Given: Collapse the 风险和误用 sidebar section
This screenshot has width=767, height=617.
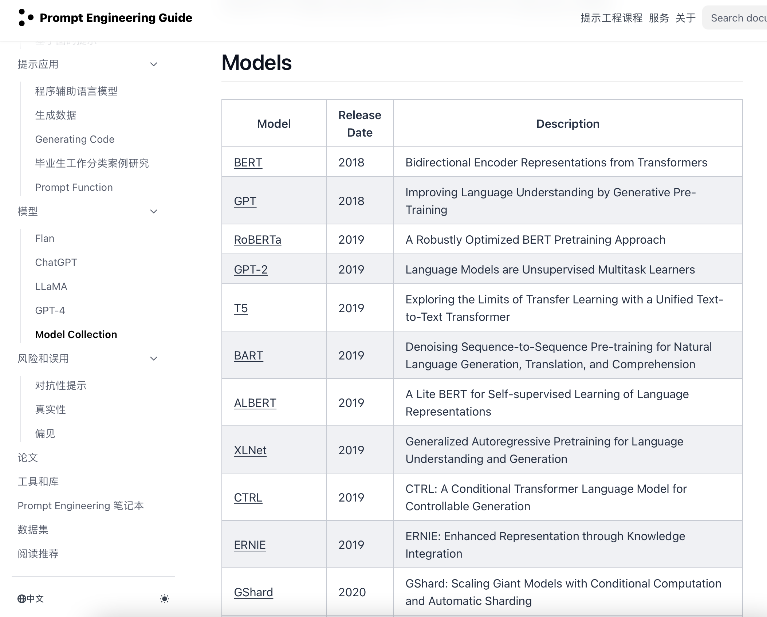Looking at the screenshot, I should (x=154, y=359).
